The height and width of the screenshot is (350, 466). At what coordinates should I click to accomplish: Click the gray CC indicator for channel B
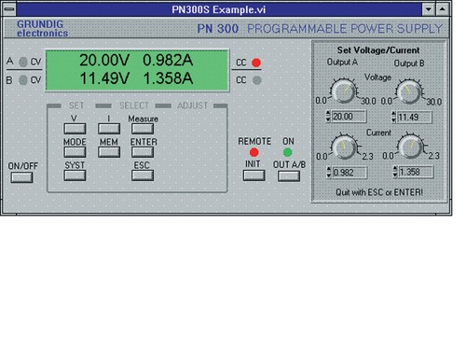(x=257, y=80)
